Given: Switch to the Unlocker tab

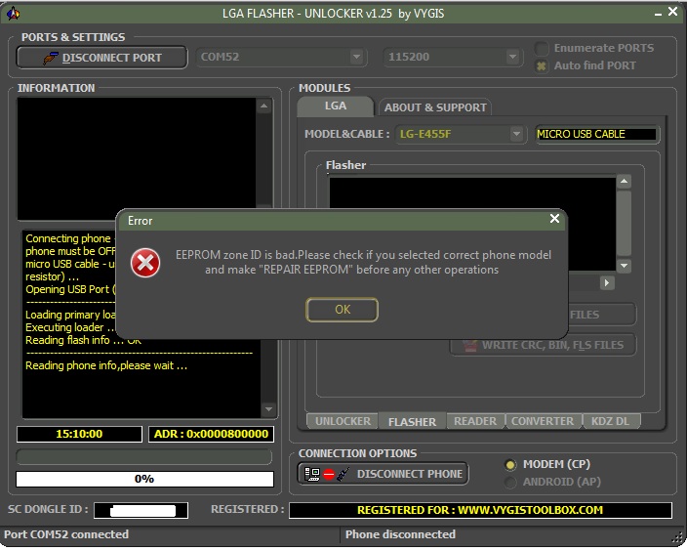Looking at the screenshot, I should point(343,421).
